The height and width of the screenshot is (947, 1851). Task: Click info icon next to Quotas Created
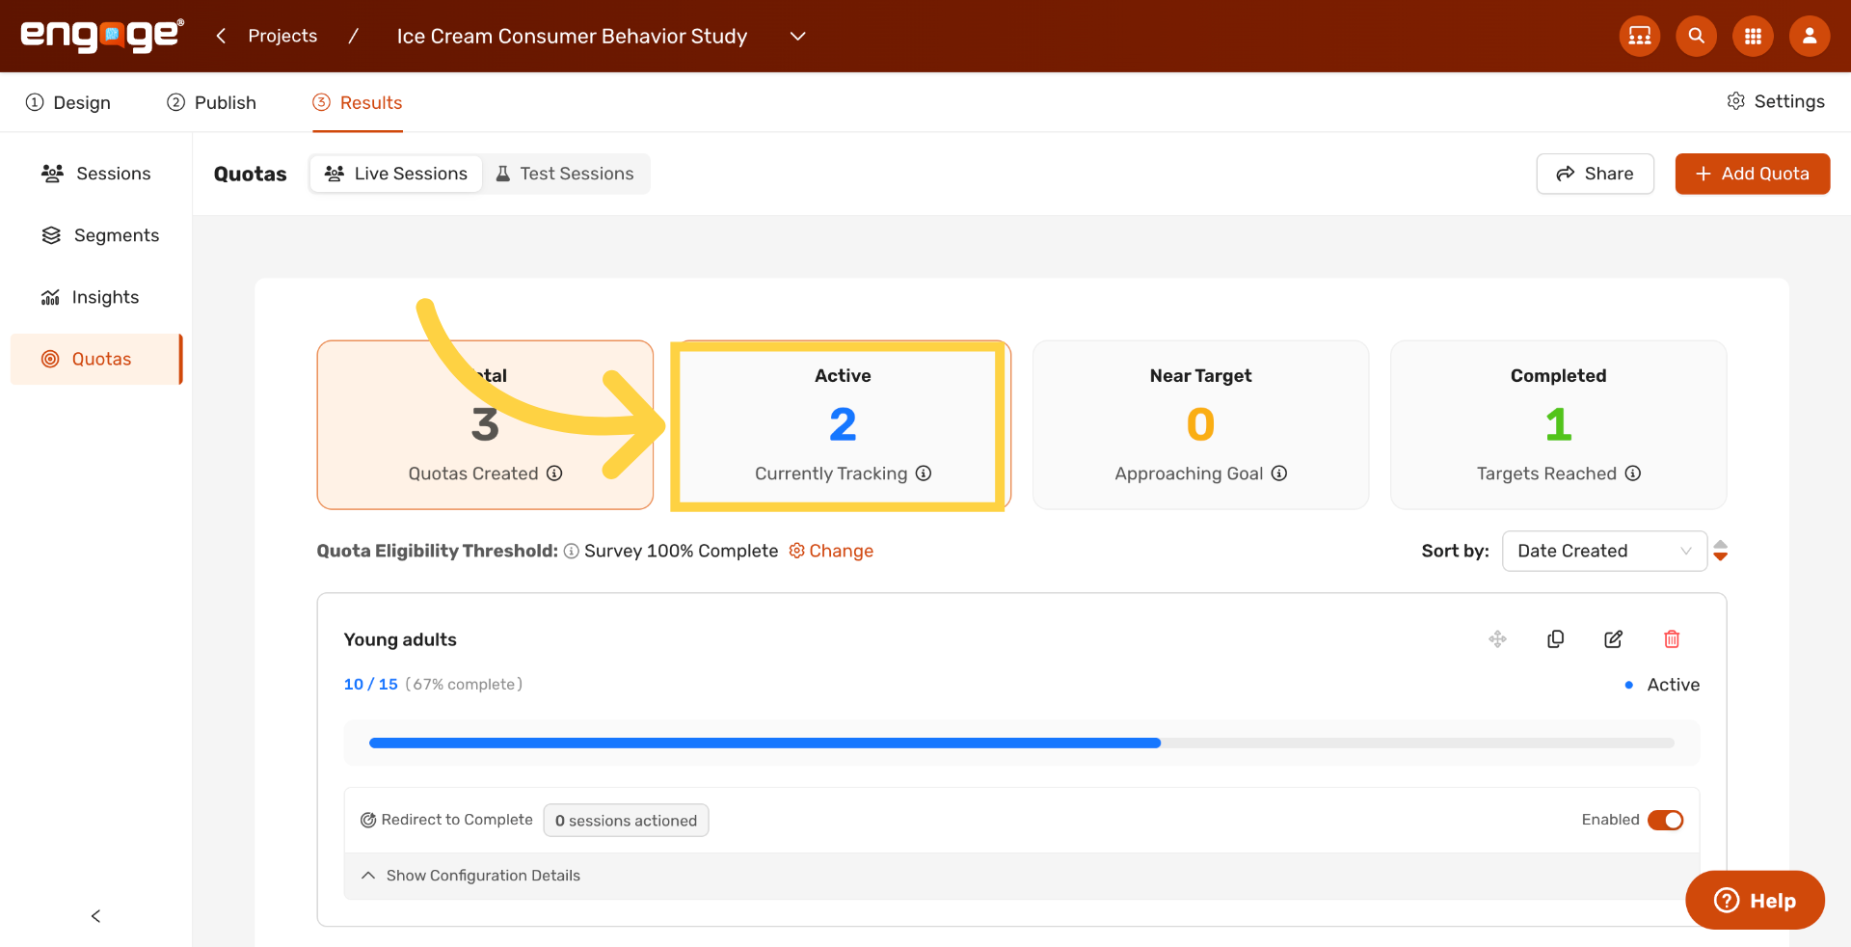tap(554, 473)
